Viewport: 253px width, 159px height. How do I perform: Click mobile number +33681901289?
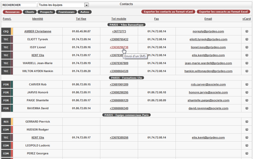pos(119,84)
